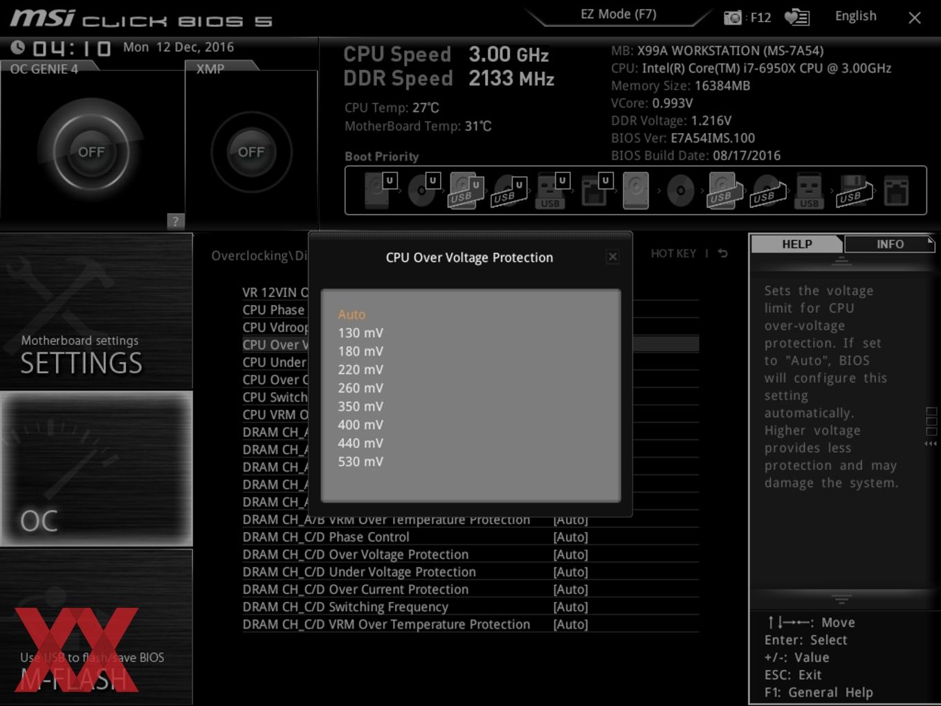Open the SETTINGS motherboard section
This screenshot has width=941, height=706.
(x=96, y=311)
